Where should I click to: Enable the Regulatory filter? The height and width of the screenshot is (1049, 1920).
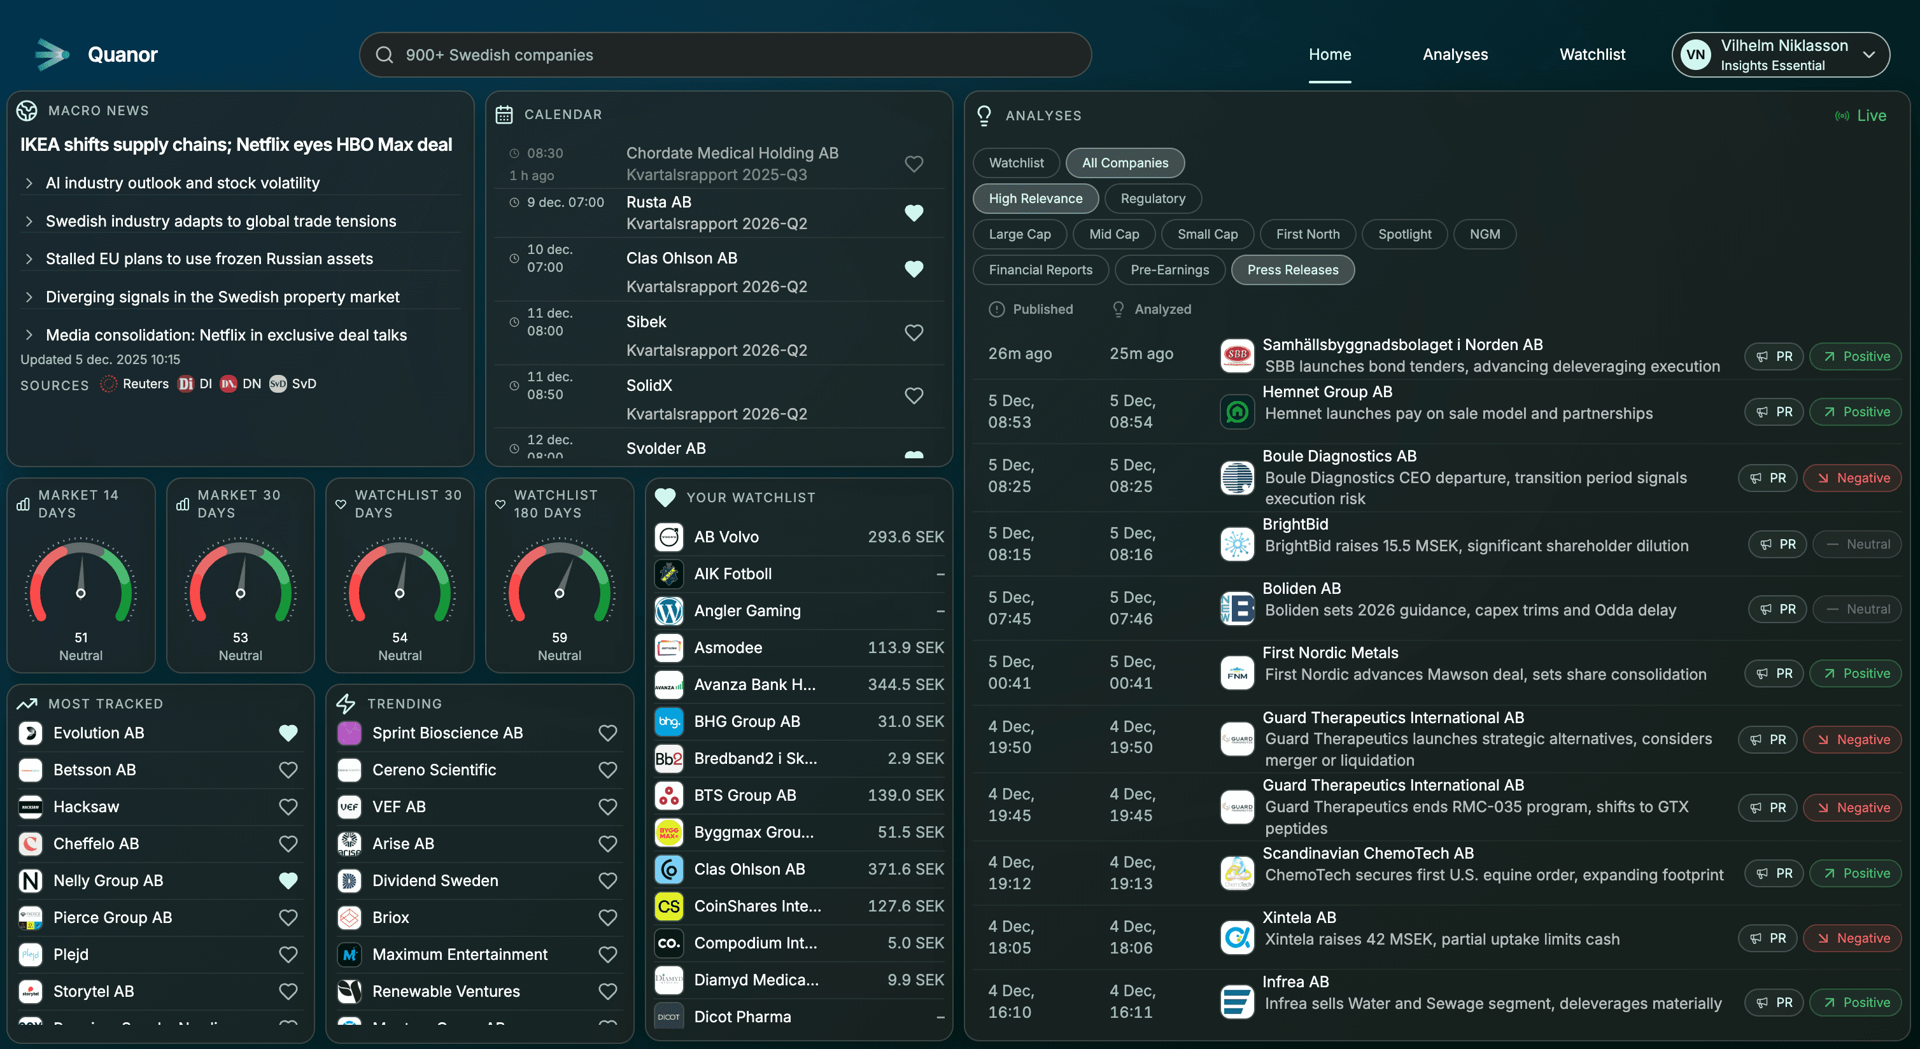tap(1152, 198)
